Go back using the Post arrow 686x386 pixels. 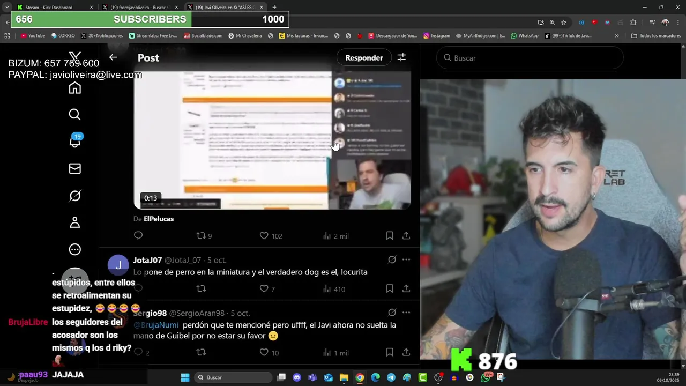(113, 57)
